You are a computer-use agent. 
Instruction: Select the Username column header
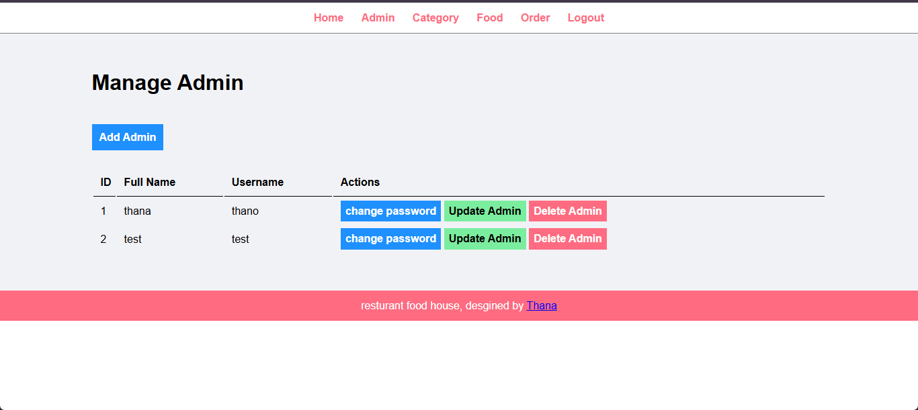257,183
